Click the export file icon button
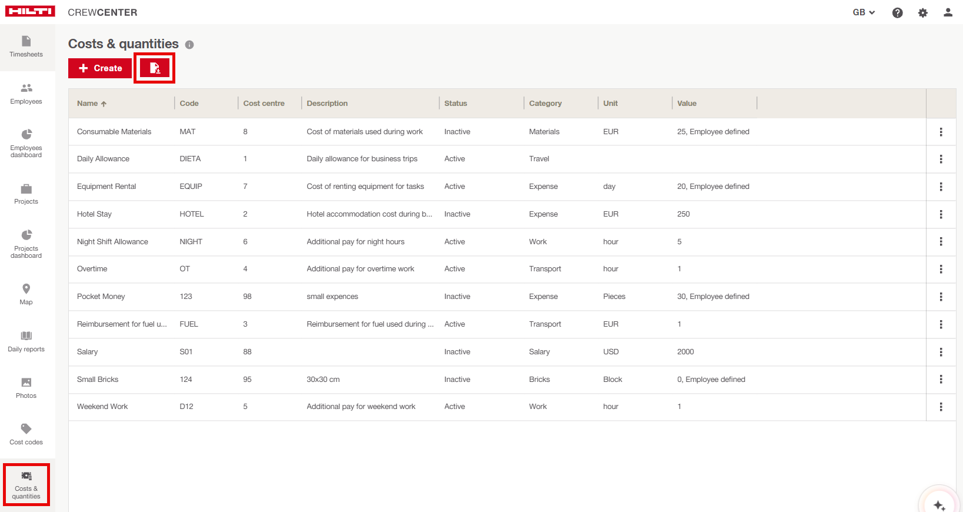This screenshot has height=512, width=963. click(x=155, y=68)
